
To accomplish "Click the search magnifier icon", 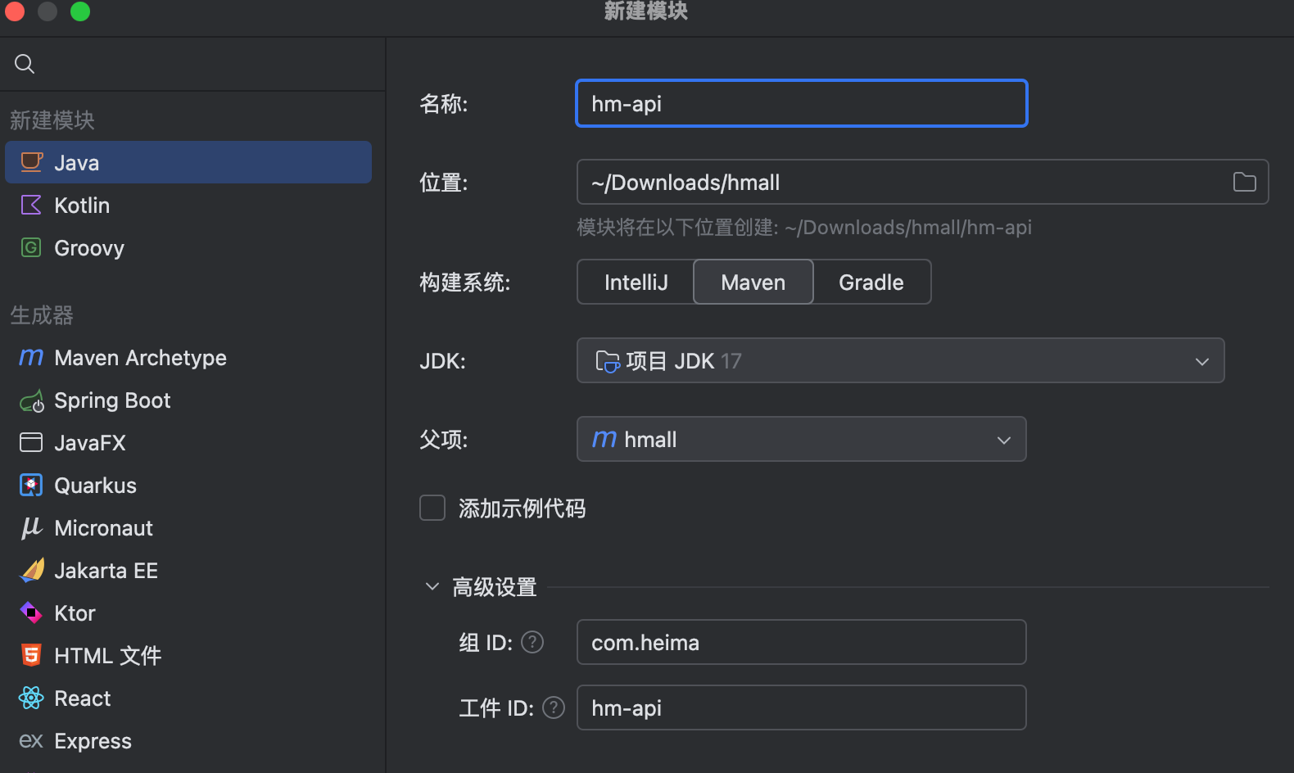I will 25,64.
